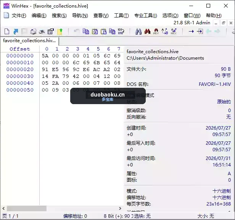The width and height of the screenshot is (235, 220).
Task: Open the 窗口(W) menu
Action: (192, 15)
